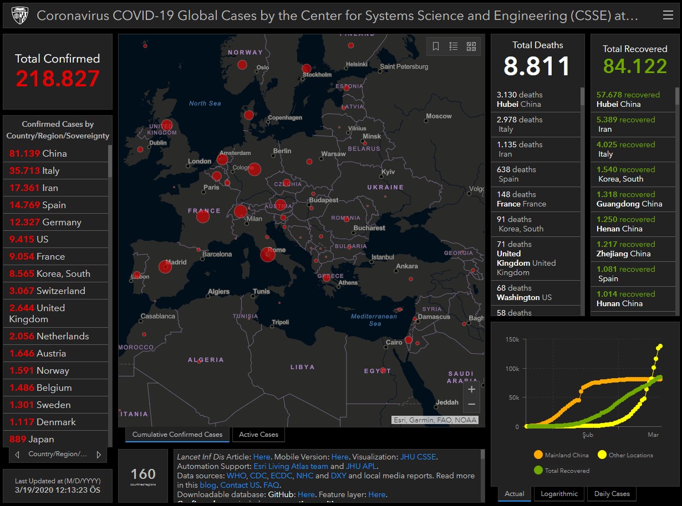
Task: Open the basemap gallery grid icon
Action: pos(471,47)
